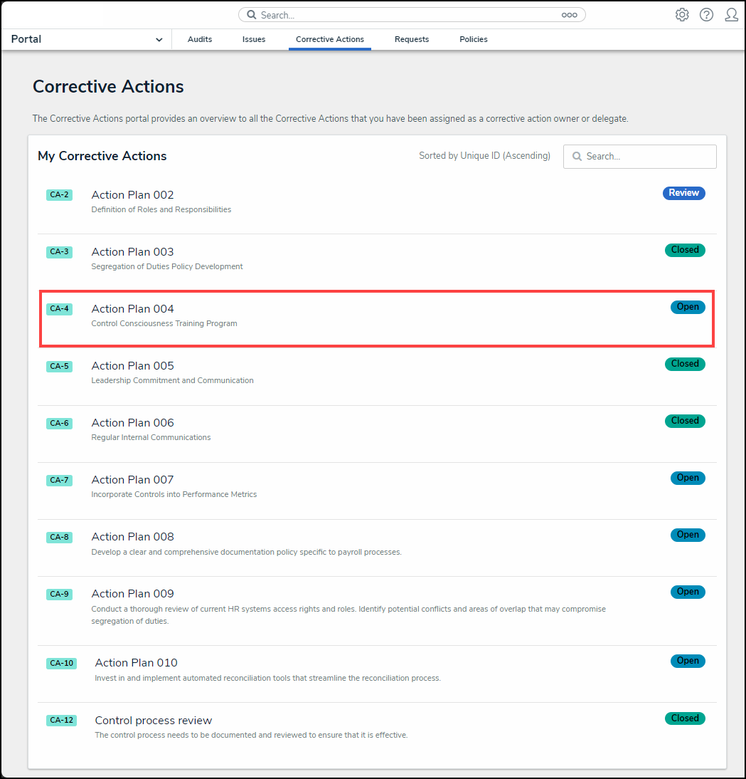Select the Policies tab
746x779 pixels.
coord(474,39)
